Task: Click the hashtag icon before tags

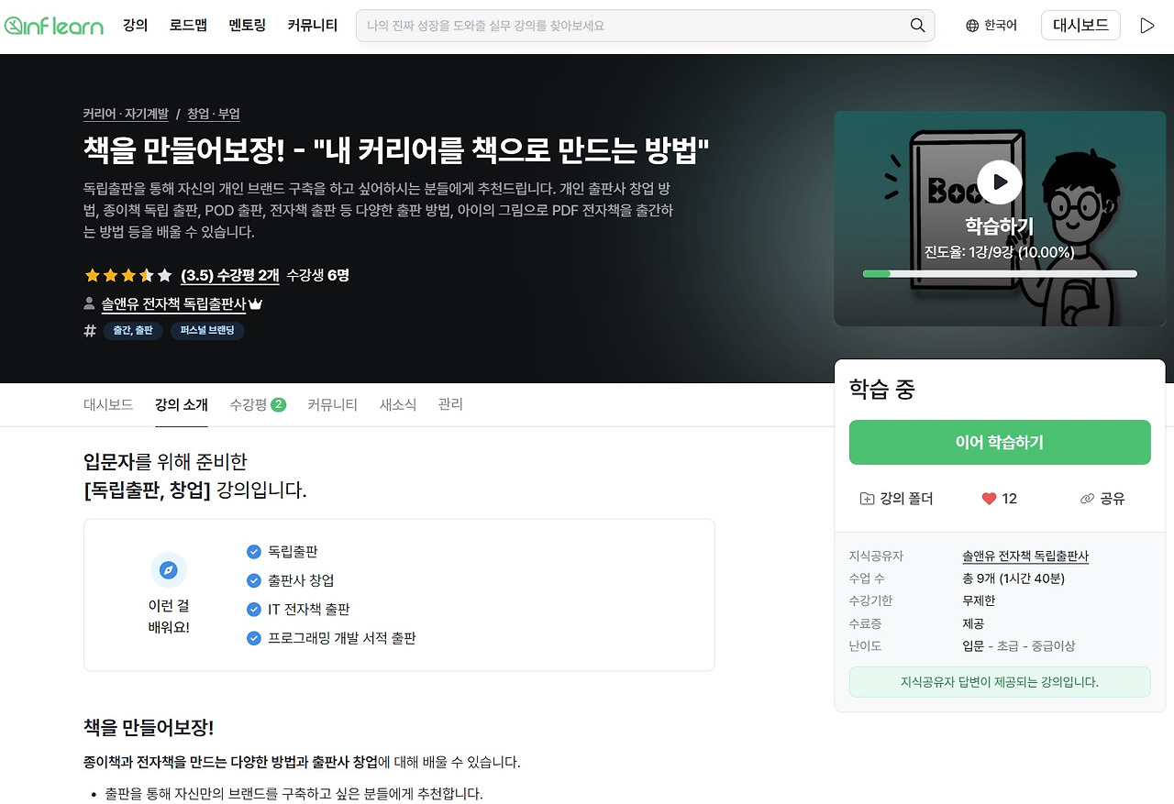Action: (90, 331)
